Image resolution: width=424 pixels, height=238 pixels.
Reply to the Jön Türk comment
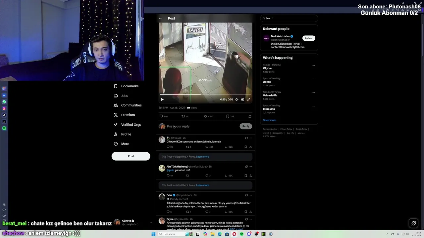point(170,176)
